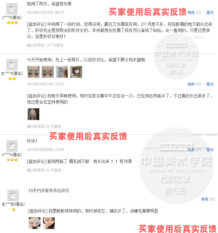Click 提问 on the 2015年01月30日 review
The image size is (218, 233).
click(210, 13)
